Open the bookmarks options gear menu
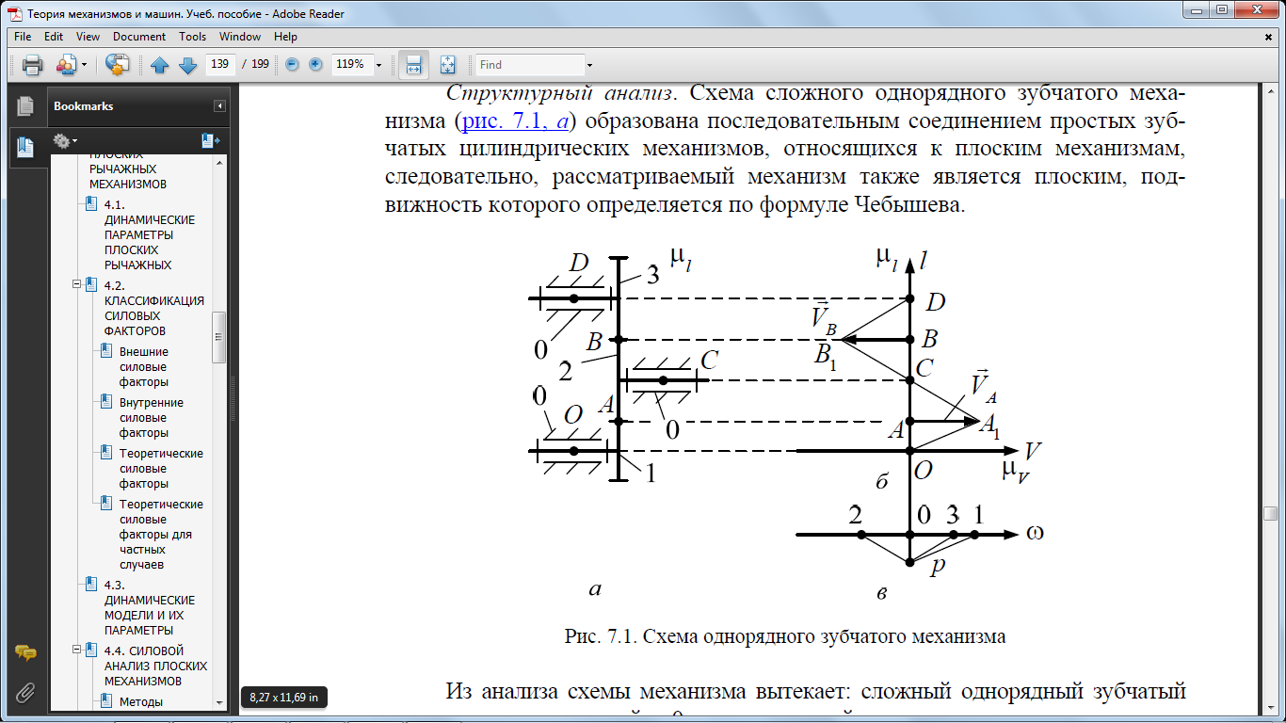This screenshot has width=1286, height=723. pyautogui.click(x=65, y=141)
